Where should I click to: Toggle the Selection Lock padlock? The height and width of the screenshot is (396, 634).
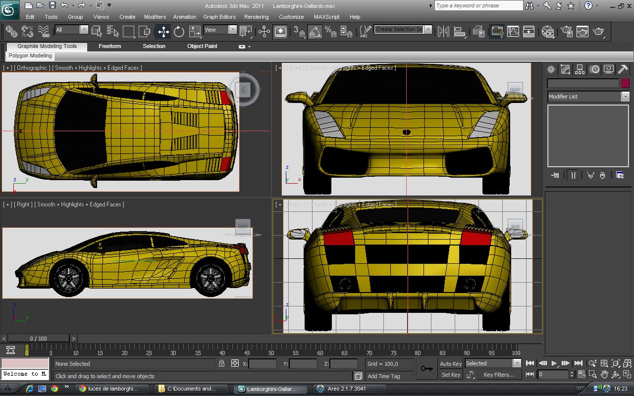click(221, 363)
